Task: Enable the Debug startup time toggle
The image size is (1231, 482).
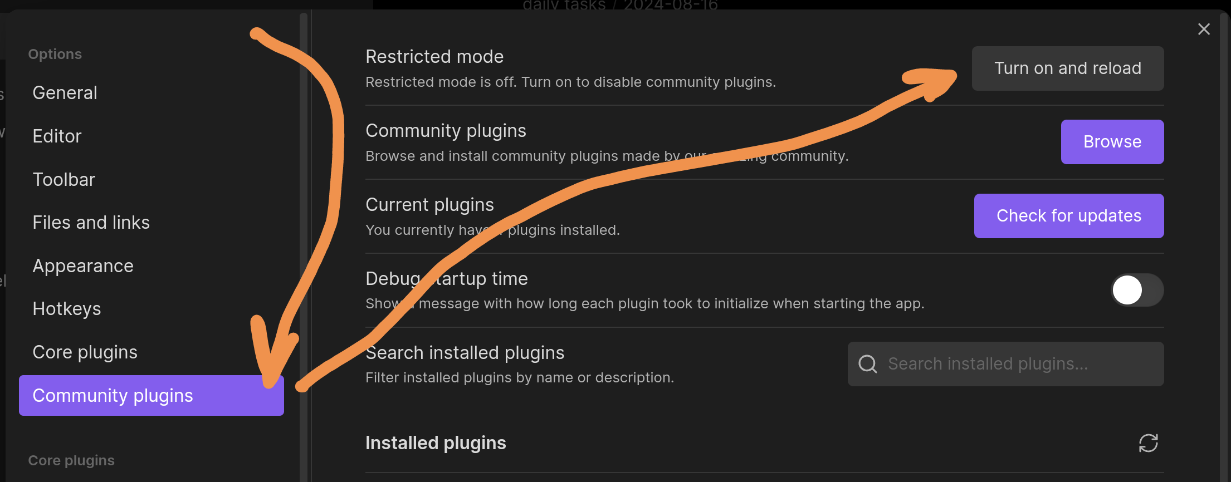Action: click(1137, 290)
